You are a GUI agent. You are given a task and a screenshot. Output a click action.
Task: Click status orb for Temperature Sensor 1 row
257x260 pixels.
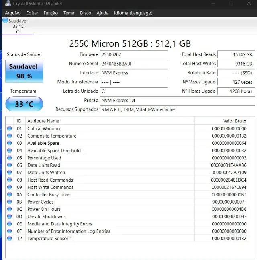click(x=10, y=238)
